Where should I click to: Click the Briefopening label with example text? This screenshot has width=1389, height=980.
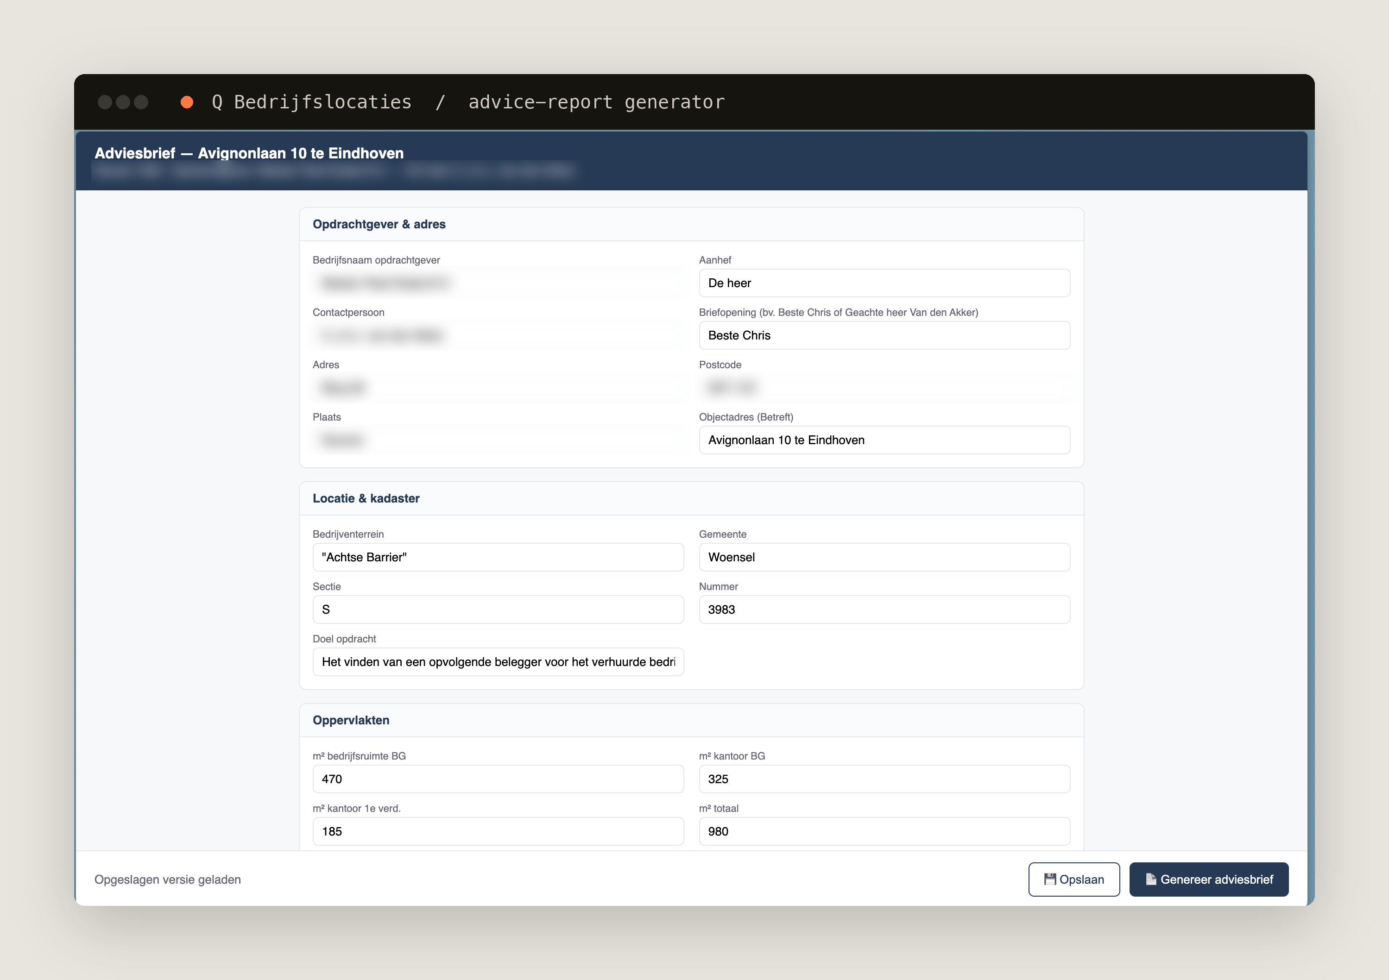[839, 312]
